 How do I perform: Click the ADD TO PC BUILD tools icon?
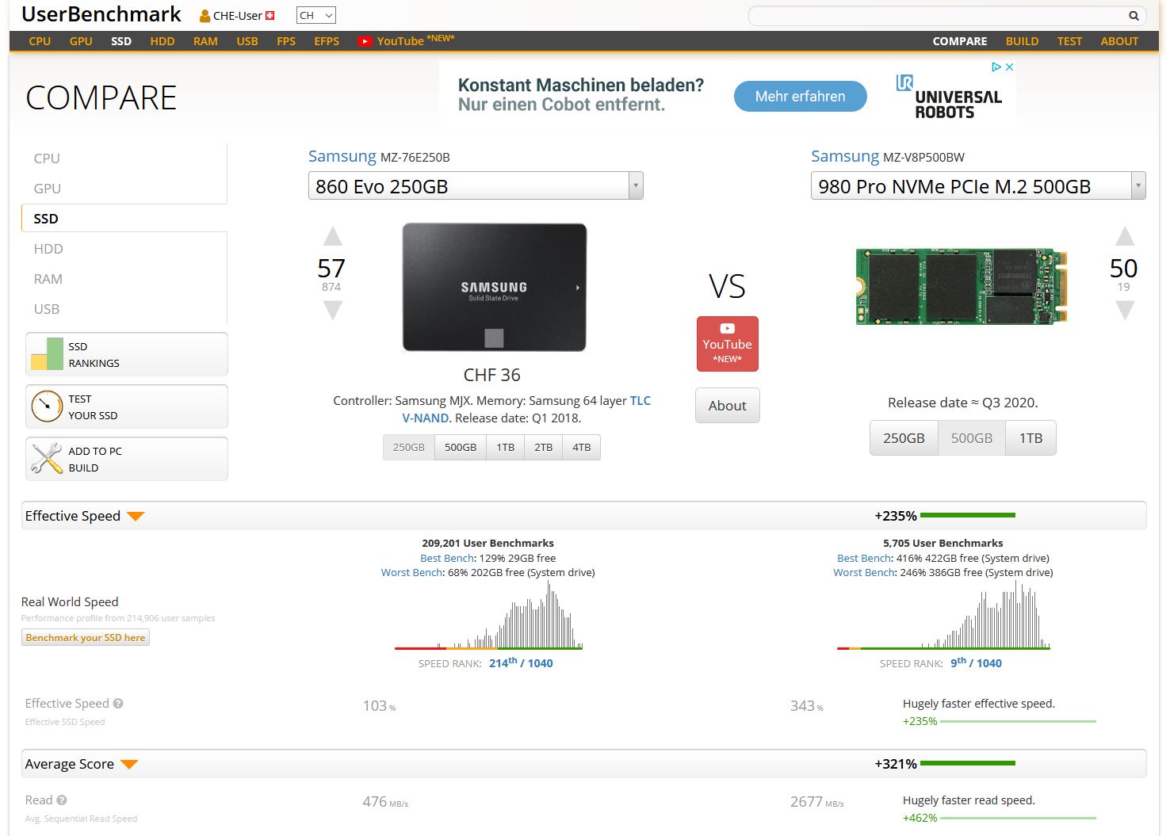(x=45, y=459)
